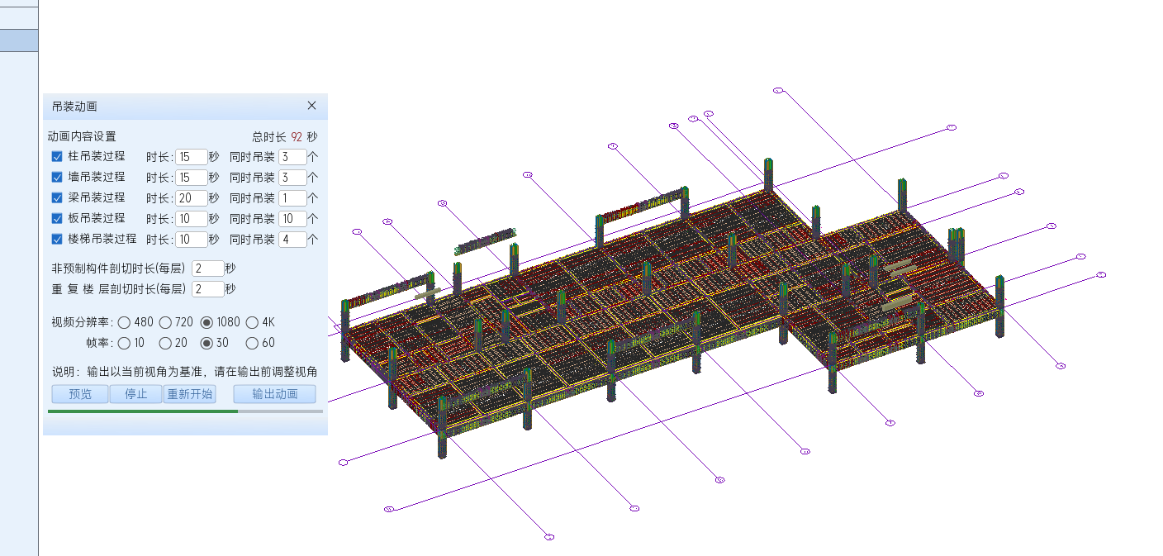Image resolution: width=1163 pixels, height=556 pixels.
Task: Click the 重新开始 button
Action: pos(190,394)
